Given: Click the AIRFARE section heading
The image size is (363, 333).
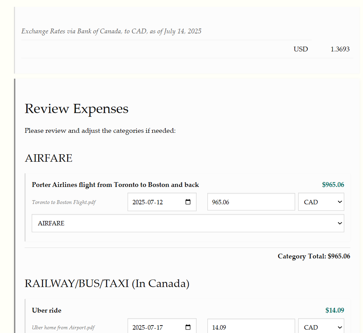Looking at the screenshot, I should (x=48, y=158).
